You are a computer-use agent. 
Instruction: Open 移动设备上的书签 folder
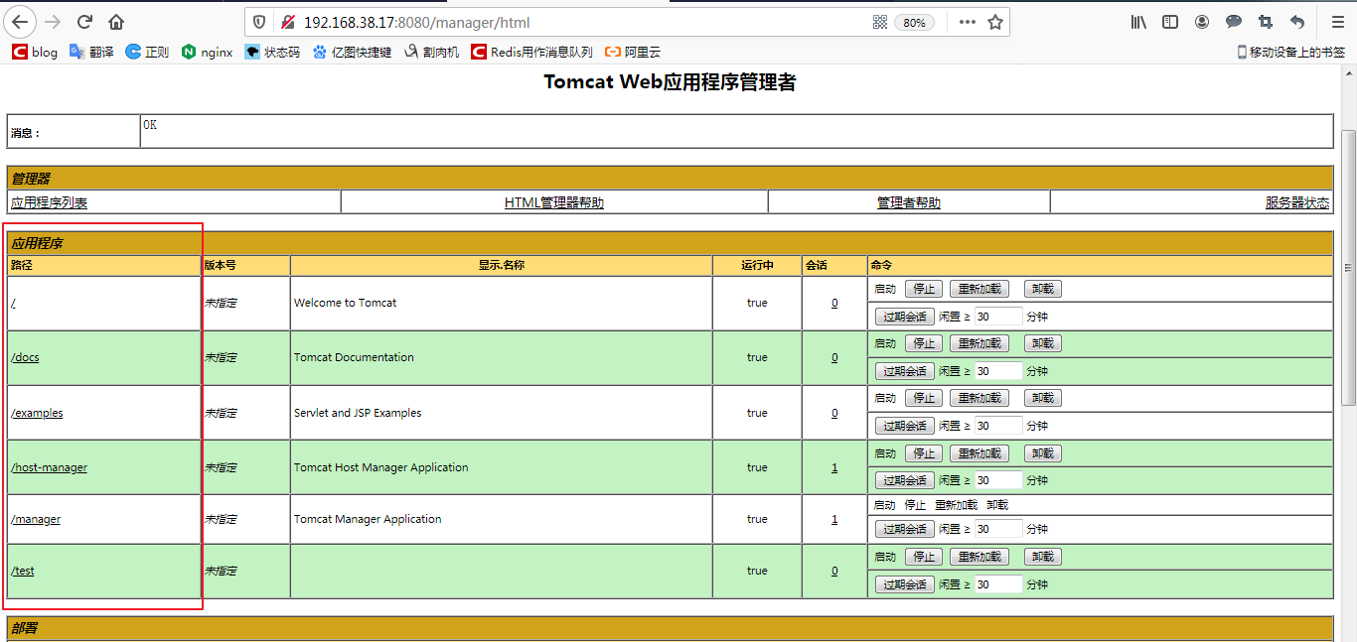pos(1291,52)
